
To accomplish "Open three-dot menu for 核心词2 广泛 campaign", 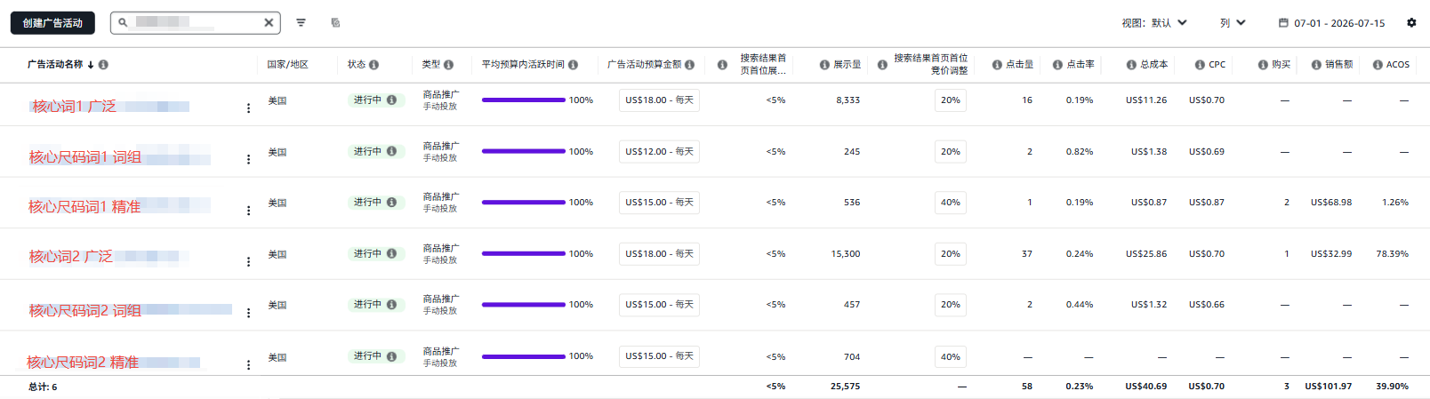I will pyautogui.click(x=248, y=261).
